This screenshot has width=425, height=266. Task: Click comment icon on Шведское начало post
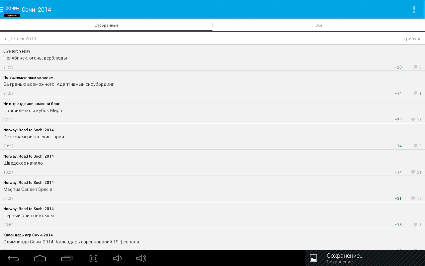click(x=413, y=172)
